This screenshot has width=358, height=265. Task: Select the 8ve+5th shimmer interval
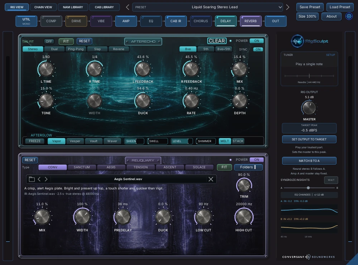pyautogui.click(x=224, y=49)
